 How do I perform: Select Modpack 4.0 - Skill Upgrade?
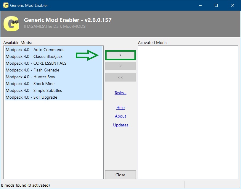click(x=54, y=97)
